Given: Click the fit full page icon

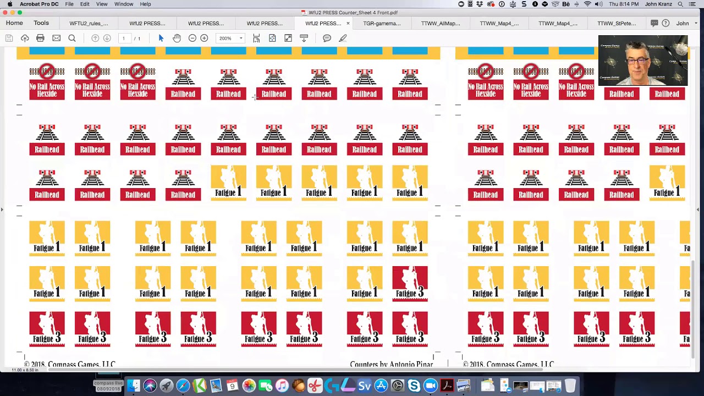Looking at the screenshot, I should coord(272,38).
